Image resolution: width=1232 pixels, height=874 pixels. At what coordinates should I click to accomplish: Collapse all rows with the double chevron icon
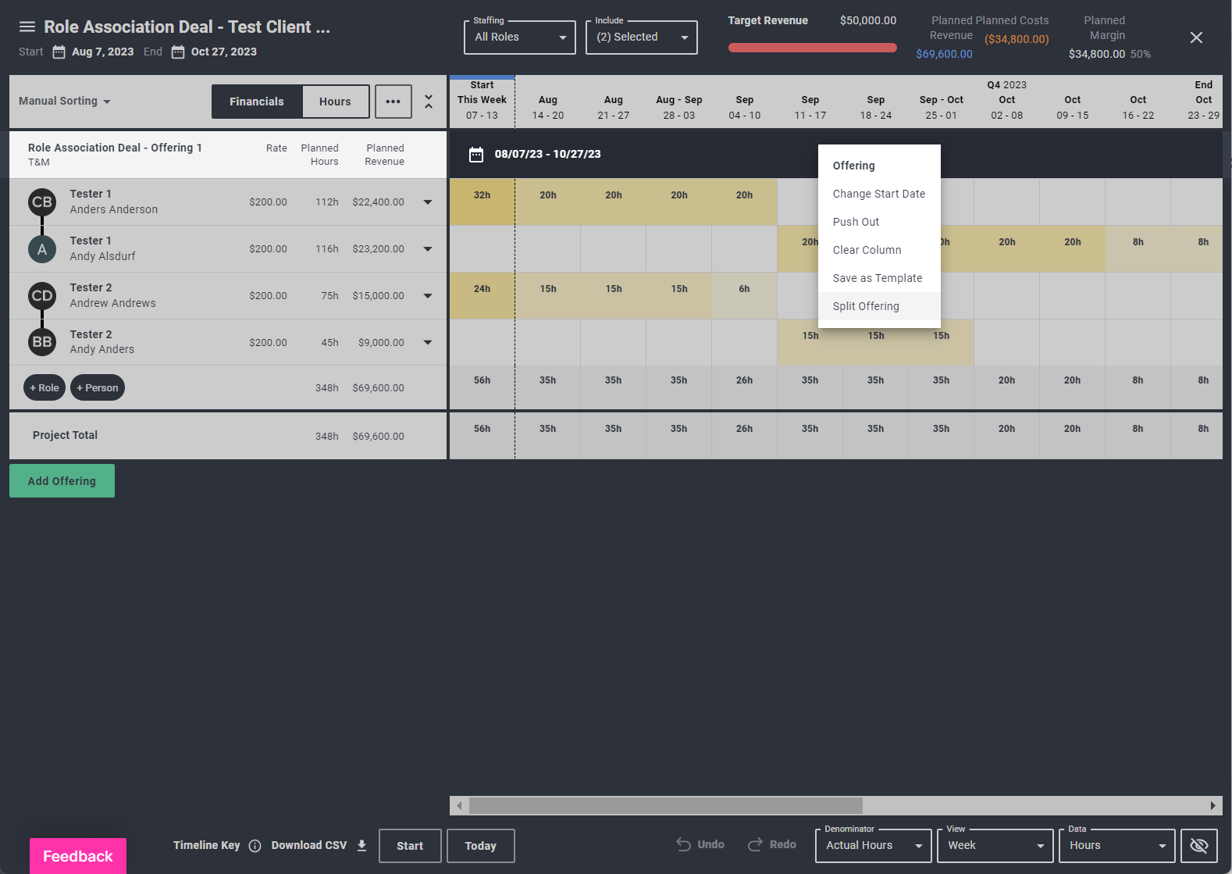429,102
